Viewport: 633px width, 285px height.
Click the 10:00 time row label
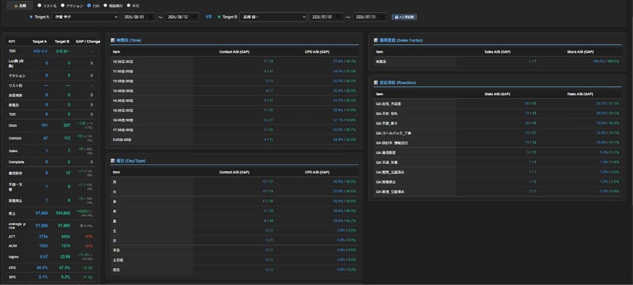click(x=123, y=61)
